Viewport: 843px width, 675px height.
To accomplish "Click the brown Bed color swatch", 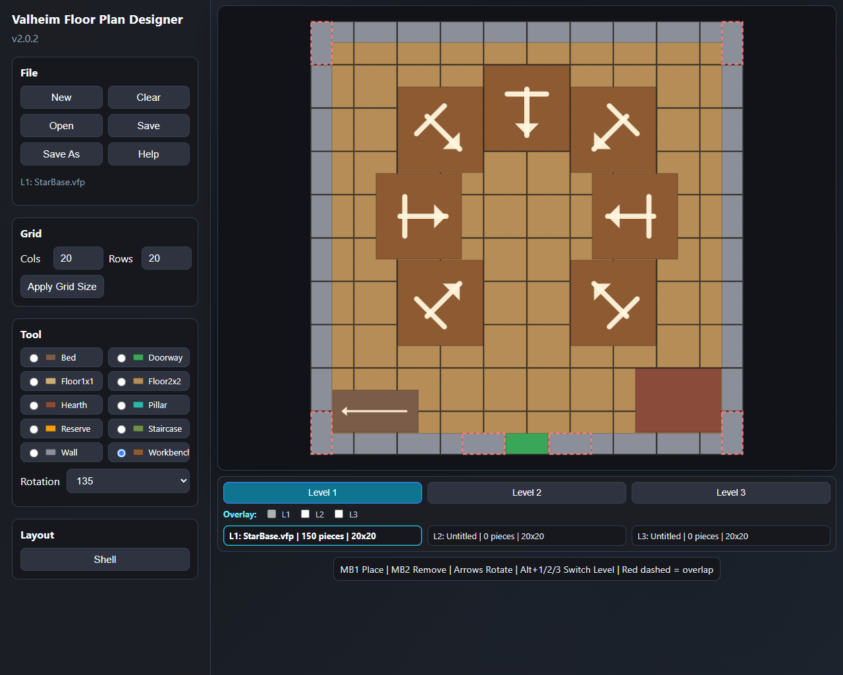I will click(x=51, y=357).
